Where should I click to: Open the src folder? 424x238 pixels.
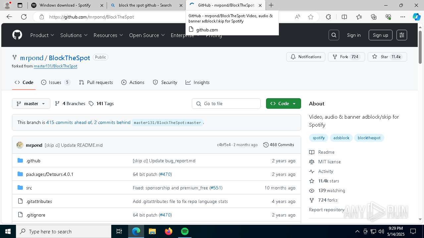click(29, 188)
